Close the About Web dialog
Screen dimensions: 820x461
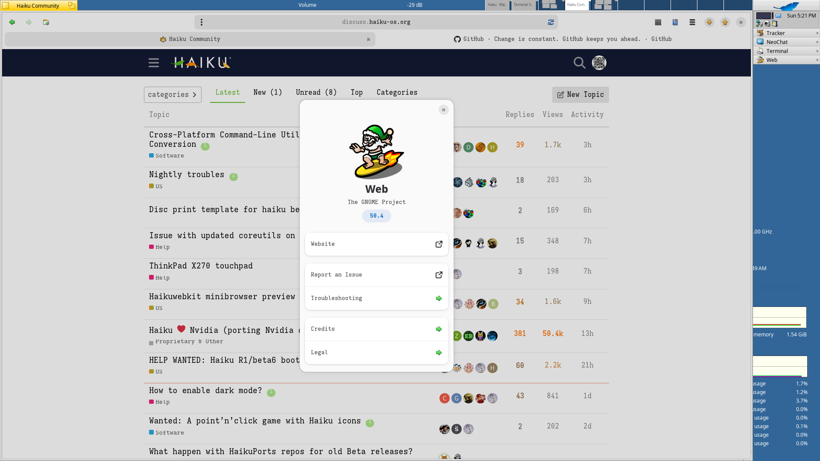pyautogui.click(x=444, y=110)
